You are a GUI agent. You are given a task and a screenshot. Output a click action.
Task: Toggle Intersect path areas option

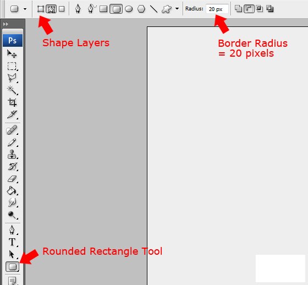pyautogui.click(x=260, y=9)
